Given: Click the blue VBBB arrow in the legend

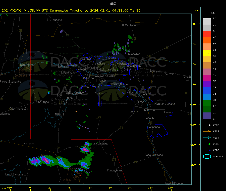Looking at the screenshot, I should pyautogui.click(x=207, y=150).
